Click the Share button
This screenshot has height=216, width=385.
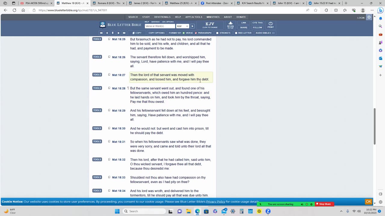tap(244, 28)
